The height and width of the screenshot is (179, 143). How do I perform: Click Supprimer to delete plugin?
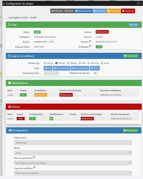[x=128, y=11]
